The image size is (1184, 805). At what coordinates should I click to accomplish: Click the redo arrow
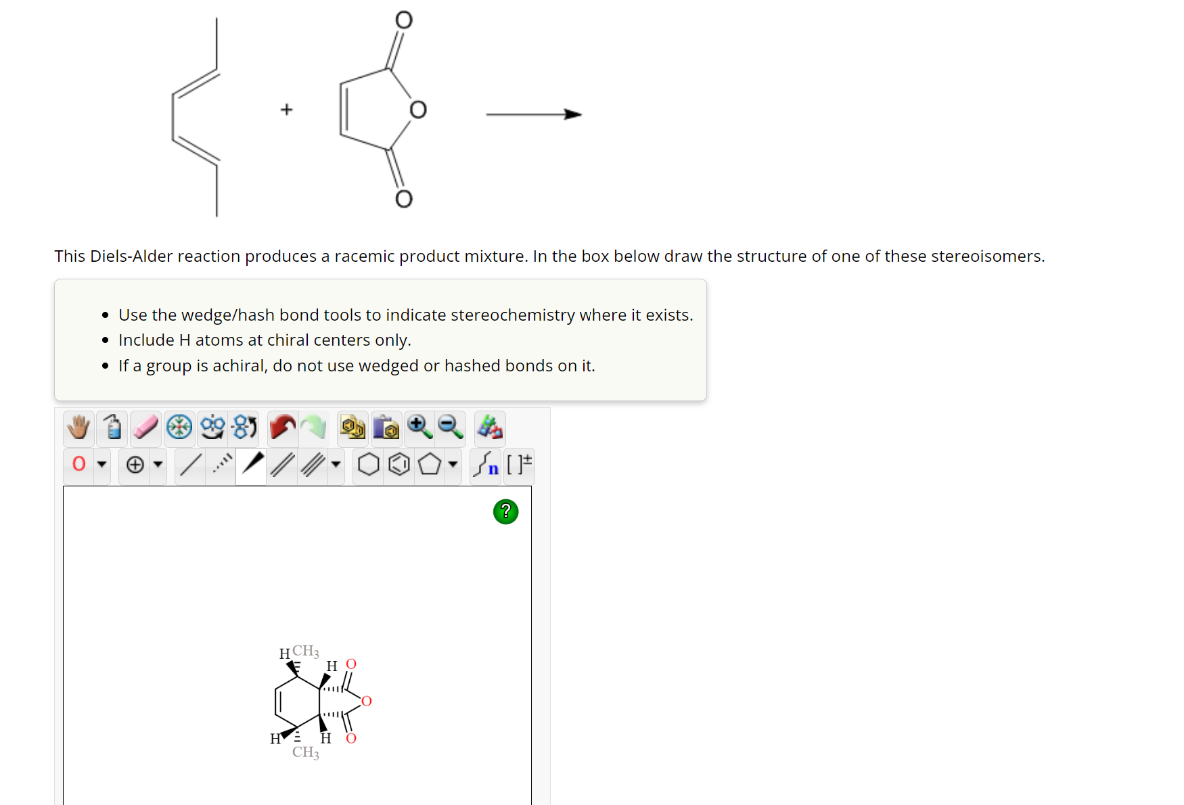tap(313, 428)
